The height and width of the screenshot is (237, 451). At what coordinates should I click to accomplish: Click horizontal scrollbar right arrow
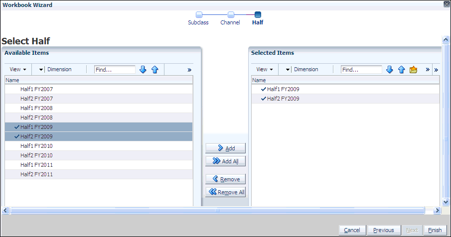(437, 211)
